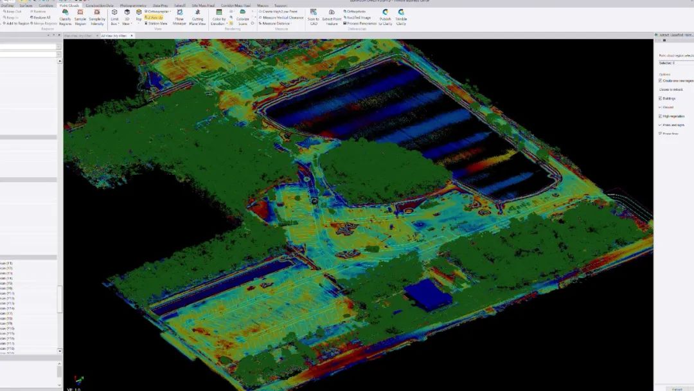Click the Publish to Clarity icon

(x=385, y=15)
